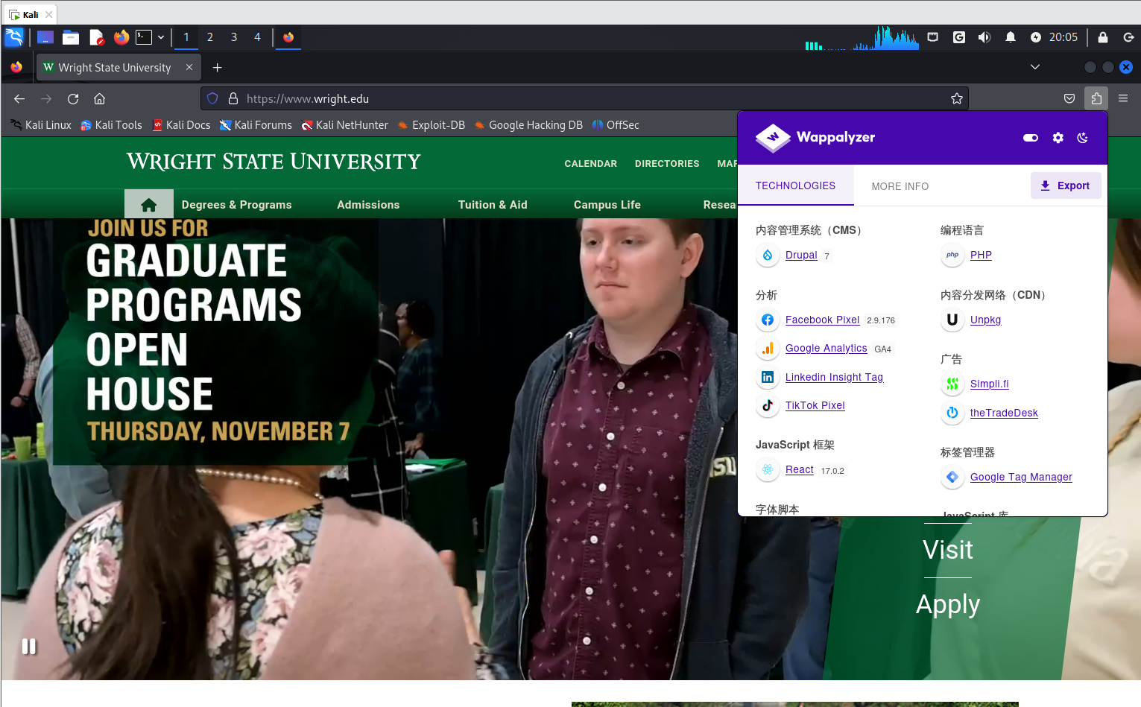Expand the terminal dropdown arrow in taskbar
Viewport: 1141px width, 707px height.
(161, 37)
